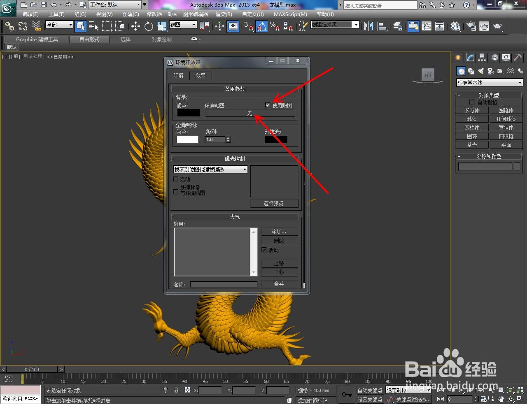
Task: Open the Motion command panel tab
Action: (x=494, y=58)
